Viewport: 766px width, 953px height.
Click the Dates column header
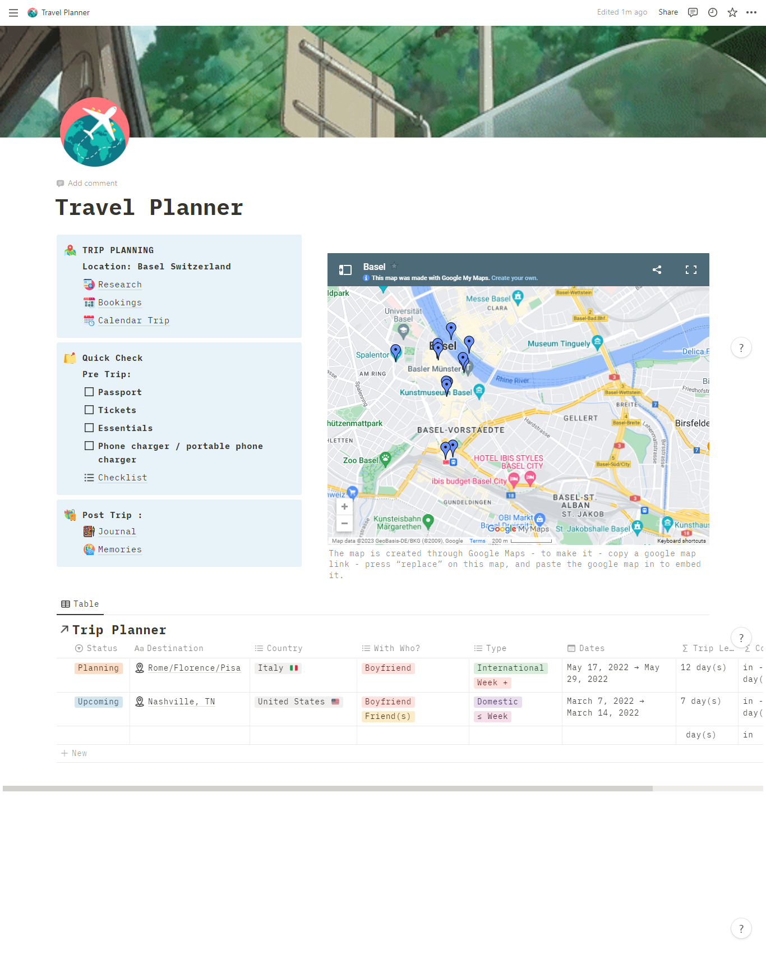point(586,648)
